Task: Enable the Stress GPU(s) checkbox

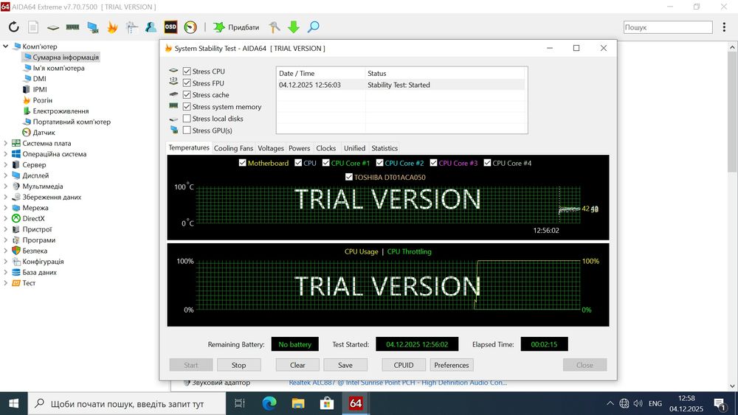Action: (187, 130)
